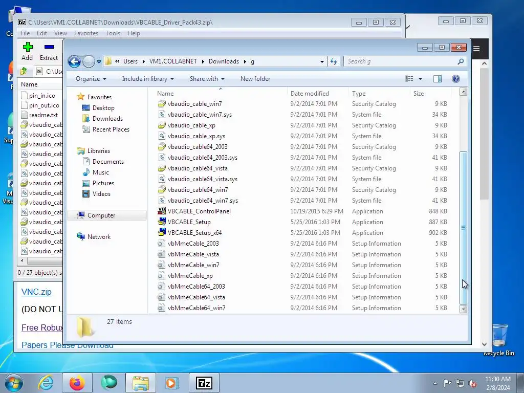Open the Share with dropdown
This screenshot has width=524, height=393.
[207, 79]
